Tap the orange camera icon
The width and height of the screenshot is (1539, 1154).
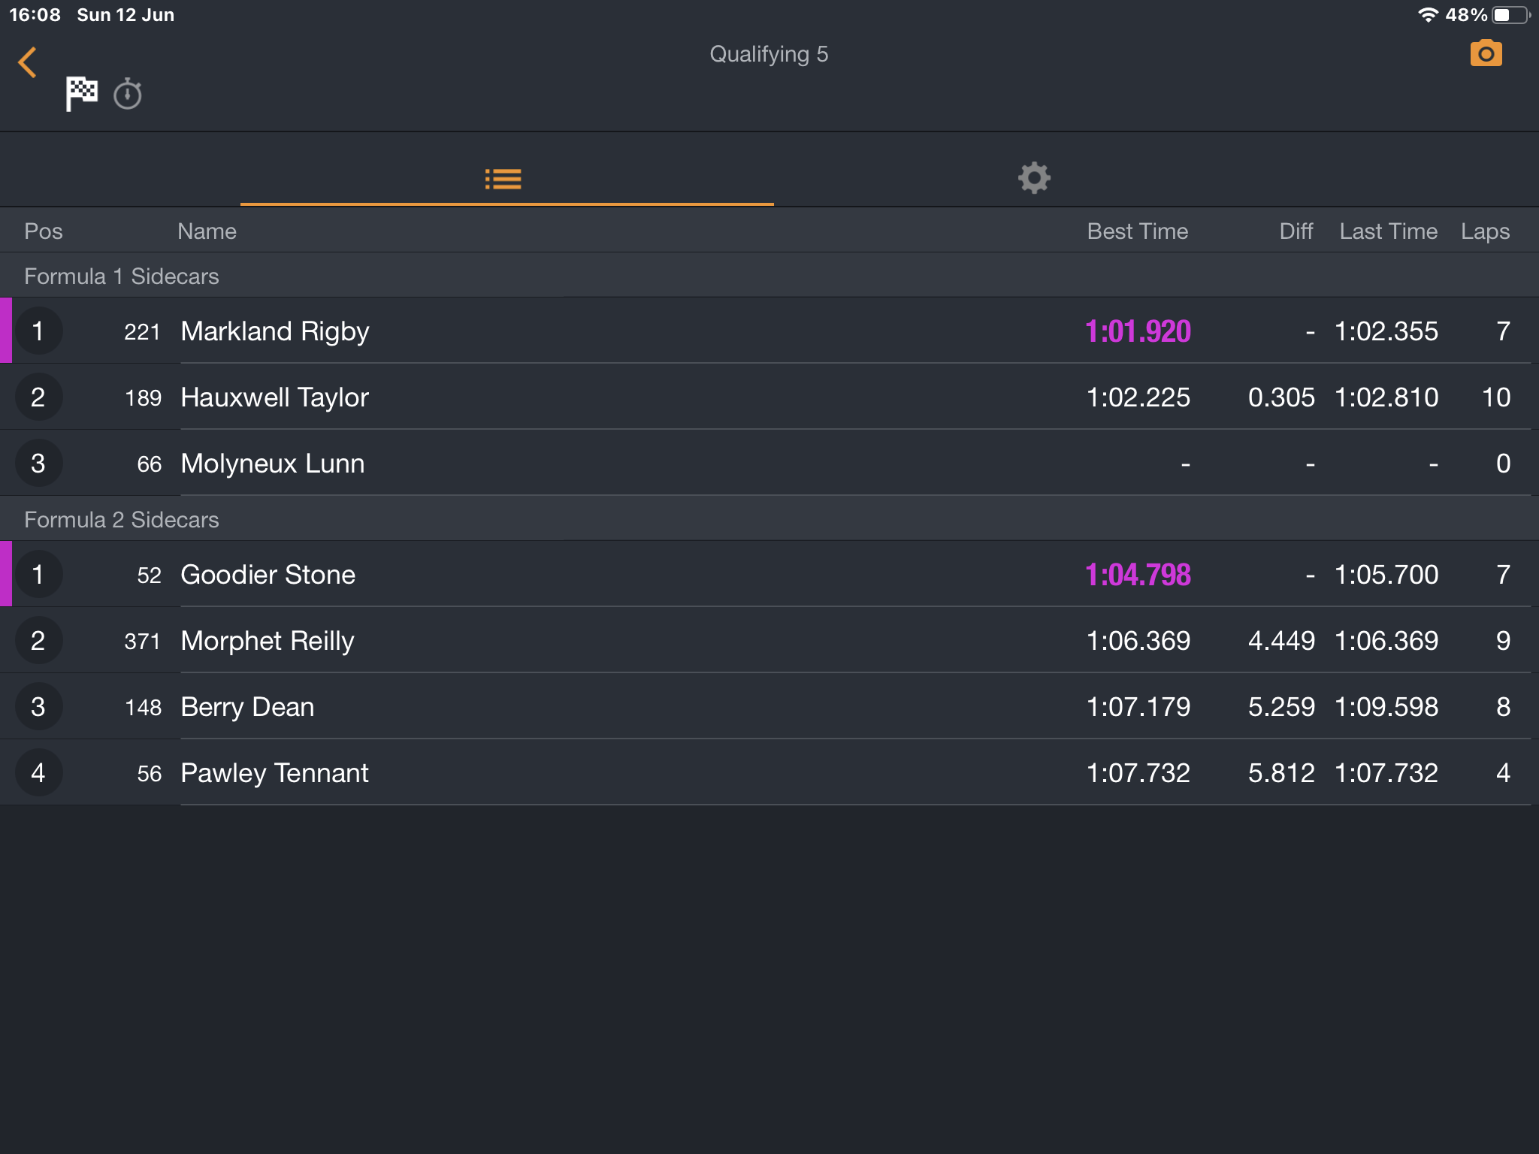[x=1486, y=53]
